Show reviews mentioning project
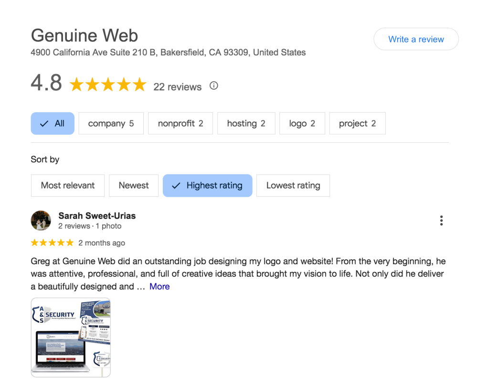This screenshot has width=489, height=383. tap(357, 123)
